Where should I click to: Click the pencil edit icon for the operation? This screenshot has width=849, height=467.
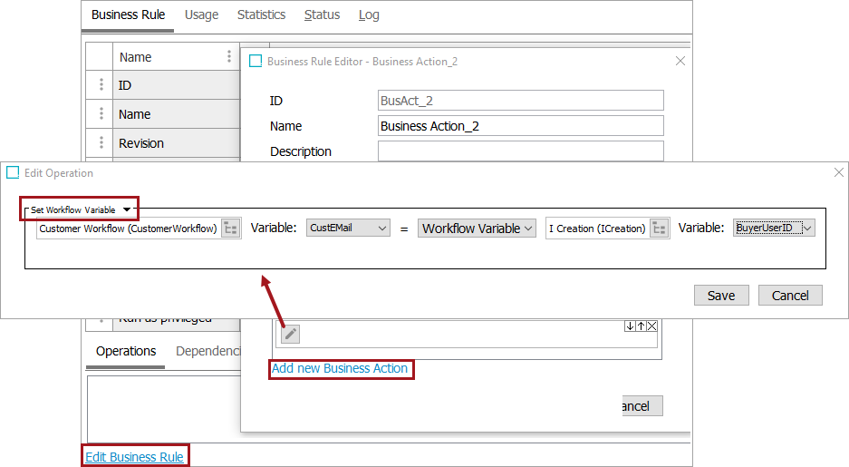(x=290, y=334)
